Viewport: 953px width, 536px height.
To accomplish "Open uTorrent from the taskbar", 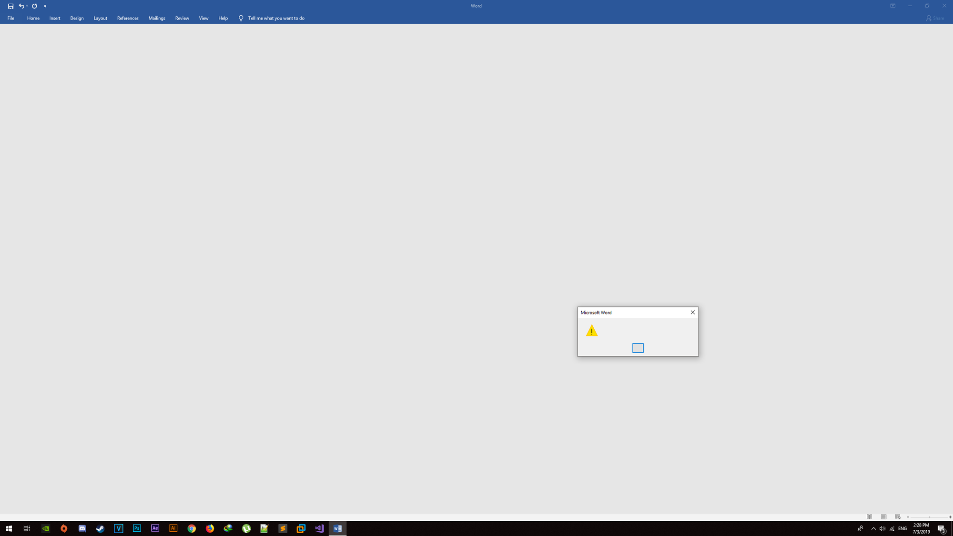I will point(246,528).
